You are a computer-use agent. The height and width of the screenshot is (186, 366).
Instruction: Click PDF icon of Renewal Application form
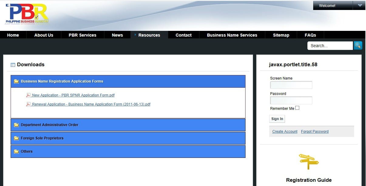(x=29, y=104)
